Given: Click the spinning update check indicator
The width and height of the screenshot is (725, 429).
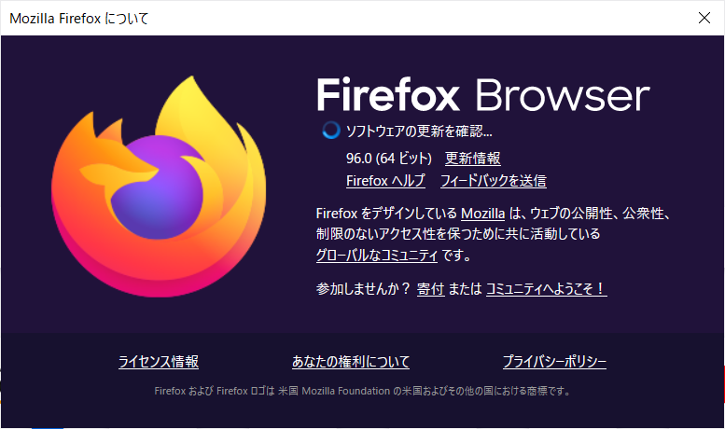Looking at the screenshot, I should [x=330, y=131].
